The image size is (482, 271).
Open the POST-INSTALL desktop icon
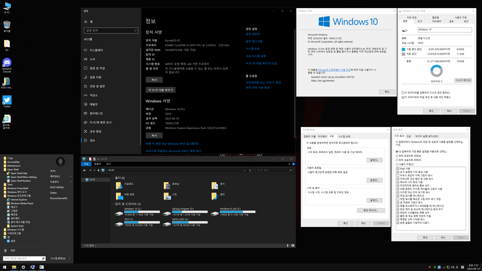(x=7, y=83)
